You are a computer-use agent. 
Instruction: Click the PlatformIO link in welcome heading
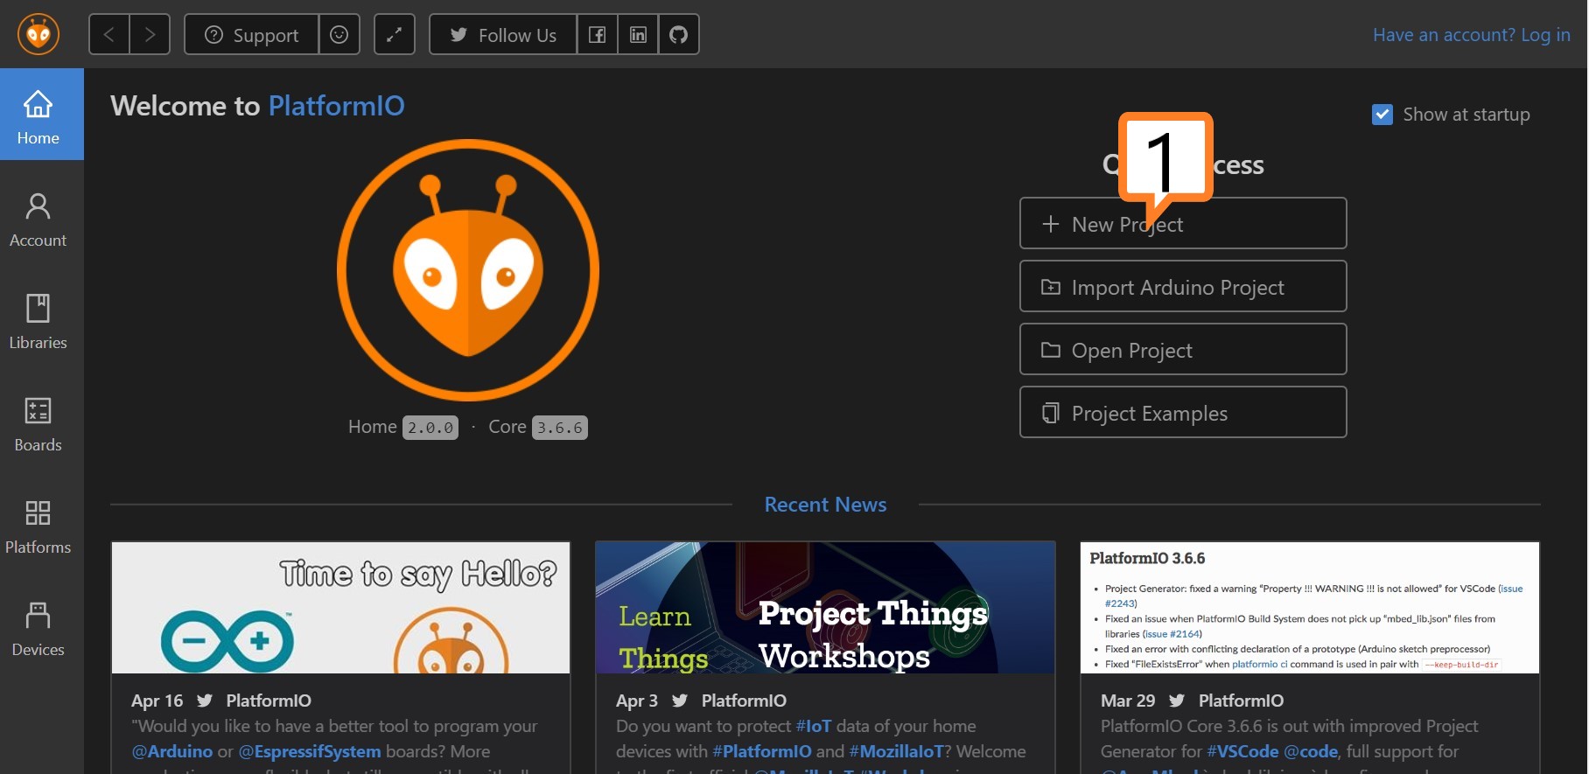click(336, 106)
